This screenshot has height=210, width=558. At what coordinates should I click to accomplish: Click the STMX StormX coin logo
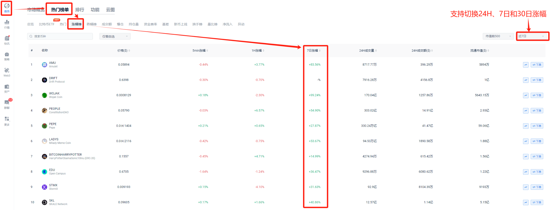[44, 187]
